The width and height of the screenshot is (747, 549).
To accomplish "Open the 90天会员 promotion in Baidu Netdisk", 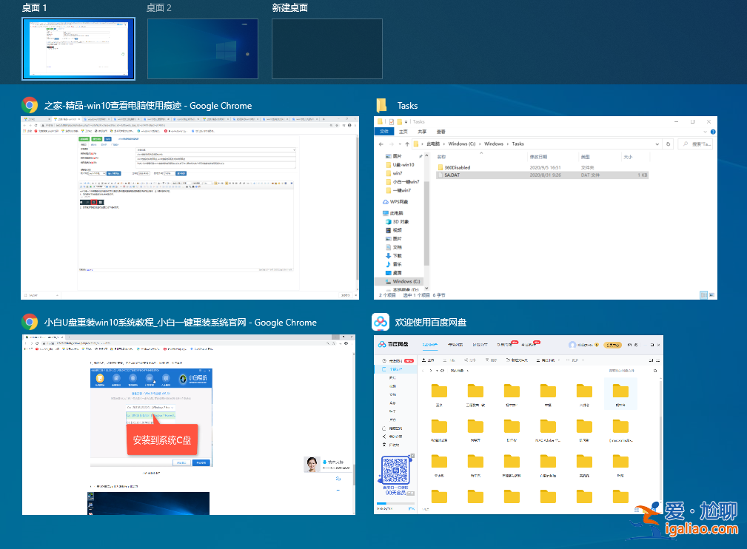I will [397, 492].
